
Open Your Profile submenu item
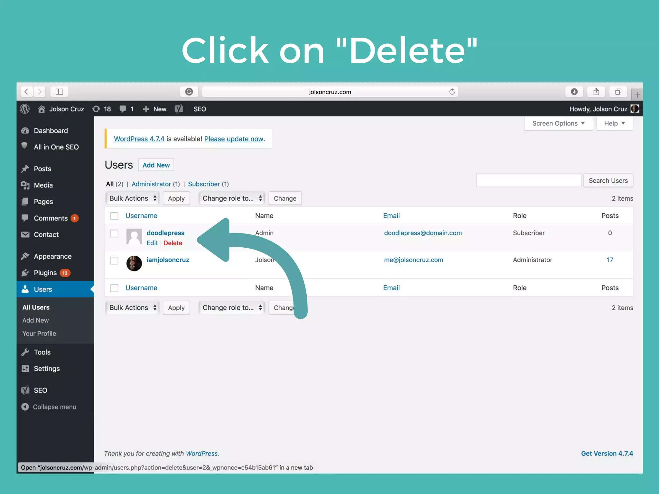[x=39, y=334]
